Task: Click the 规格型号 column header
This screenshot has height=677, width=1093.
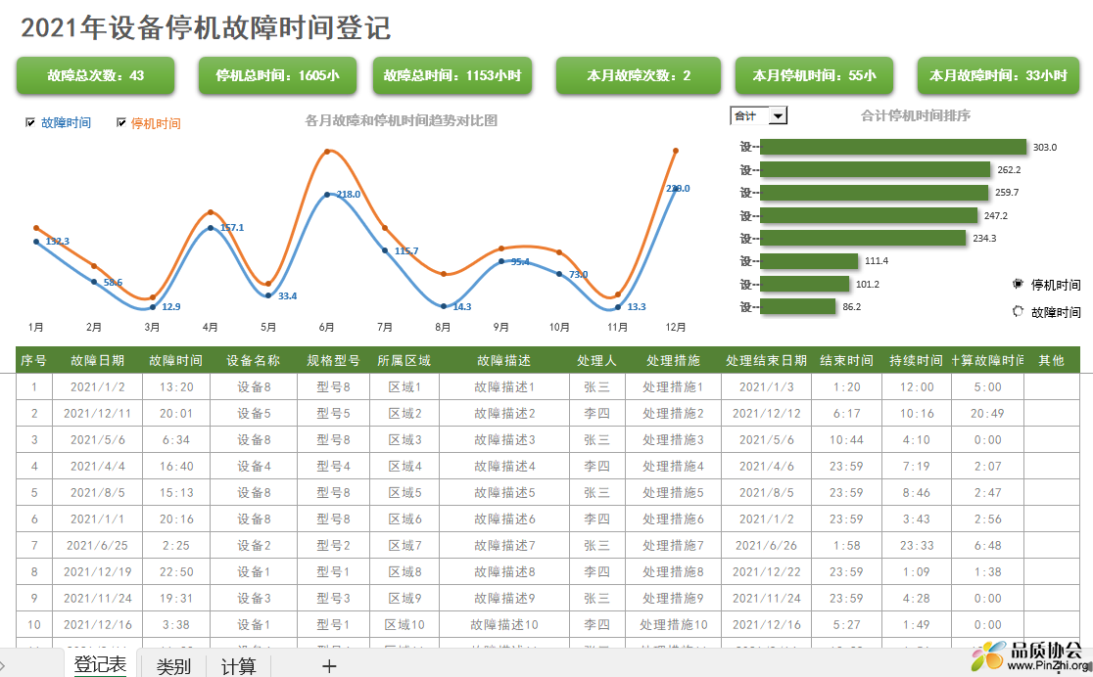Action: pos(333,360)
